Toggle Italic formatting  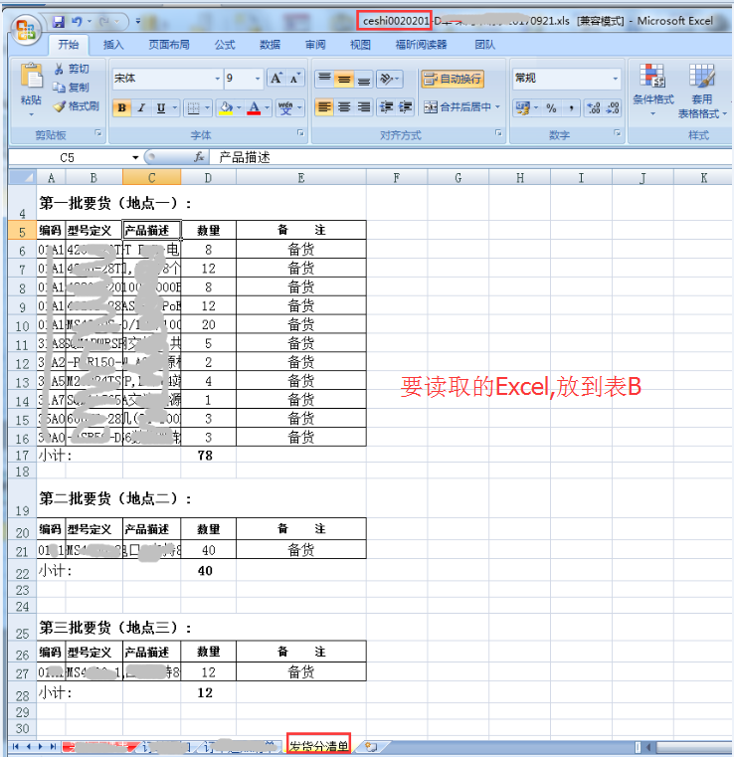[141, 108]
